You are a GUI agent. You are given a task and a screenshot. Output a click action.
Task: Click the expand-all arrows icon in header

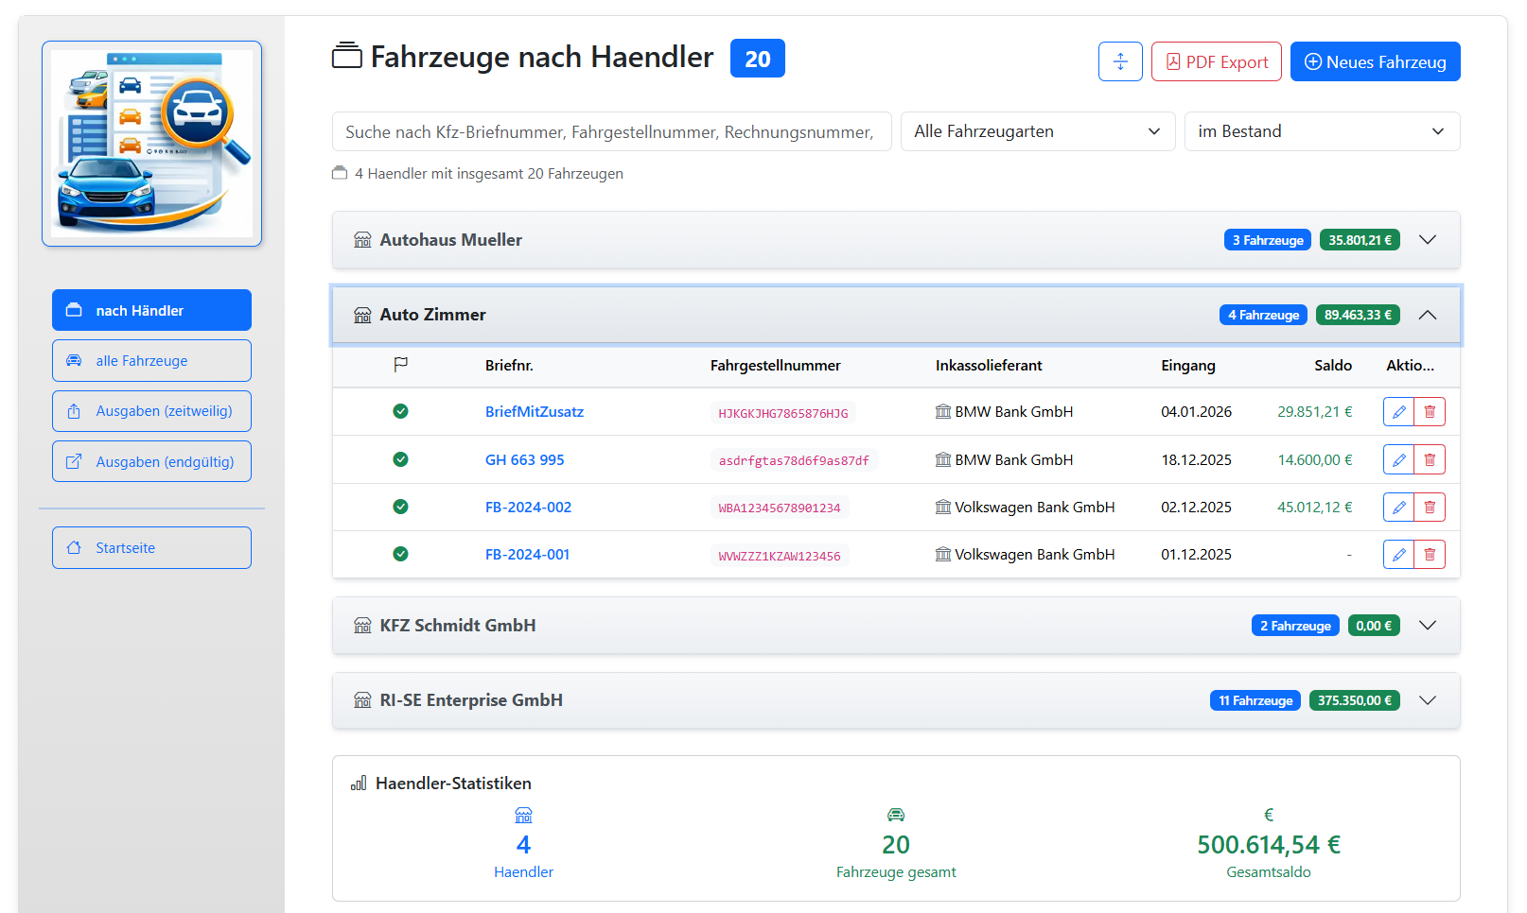(x=1120, y=61)
